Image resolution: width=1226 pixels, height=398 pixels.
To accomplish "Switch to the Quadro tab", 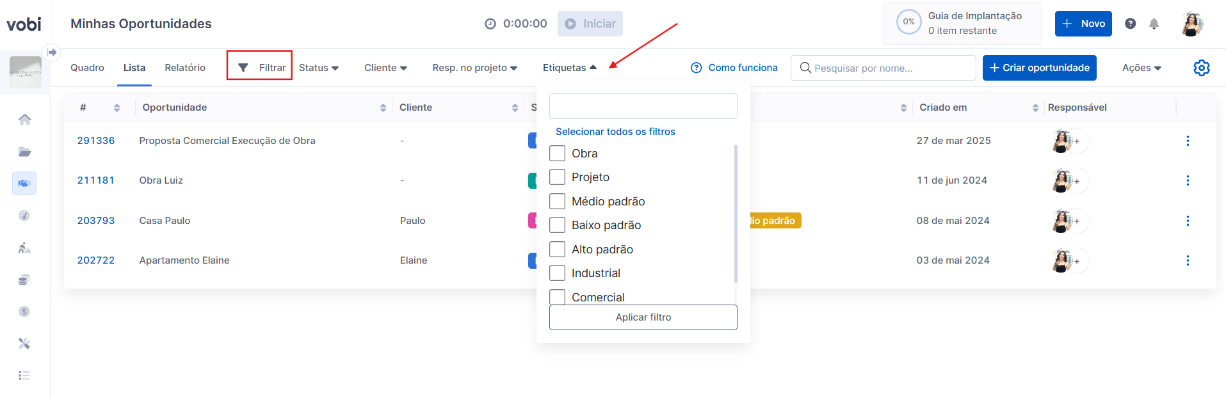I will [87, 68].
